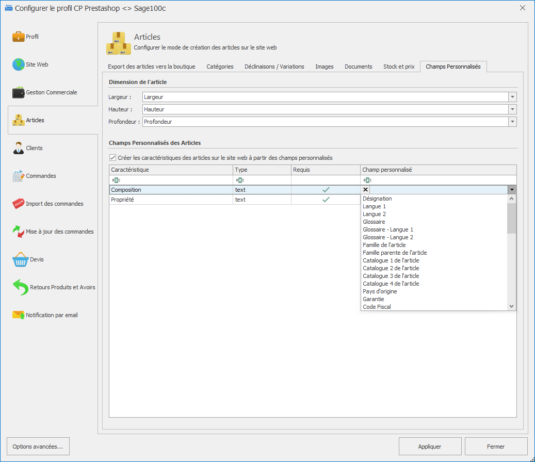
Task: Open Notification par email envelope icon
Action: pyautogui.click(x=19, y=315)
